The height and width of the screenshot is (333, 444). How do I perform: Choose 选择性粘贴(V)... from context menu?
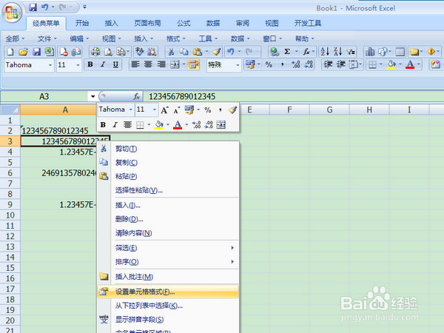(168, 190)
